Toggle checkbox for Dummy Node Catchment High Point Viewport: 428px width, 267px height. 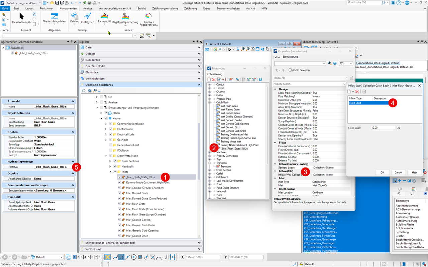(120, 182)
